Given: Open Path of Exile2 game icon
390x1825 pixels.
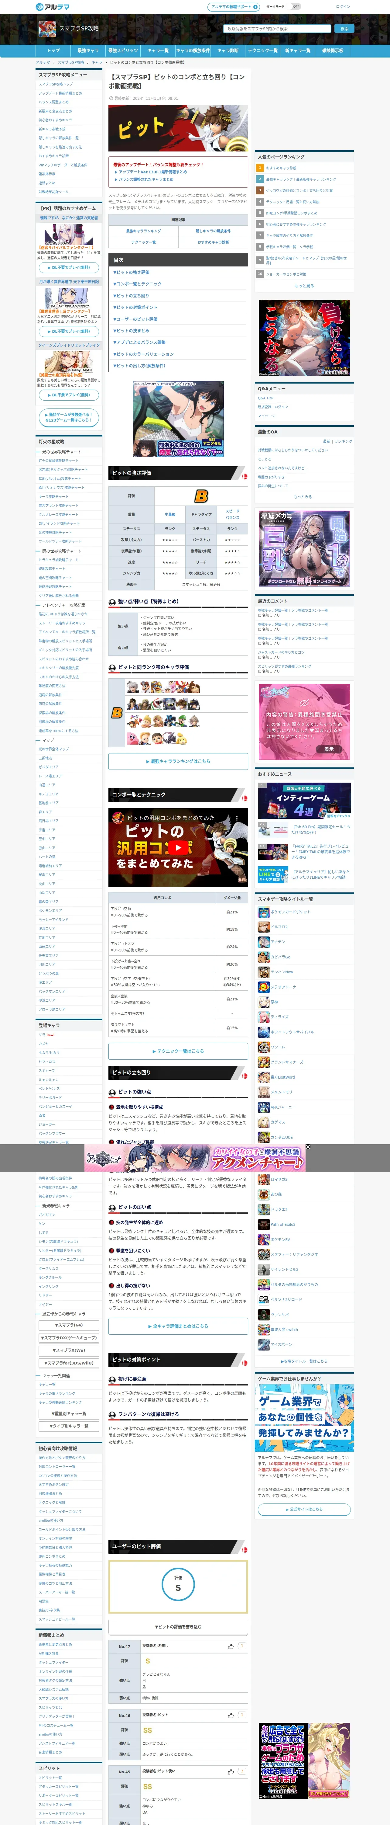Looking at the screenshot, I should [263, 1224].
